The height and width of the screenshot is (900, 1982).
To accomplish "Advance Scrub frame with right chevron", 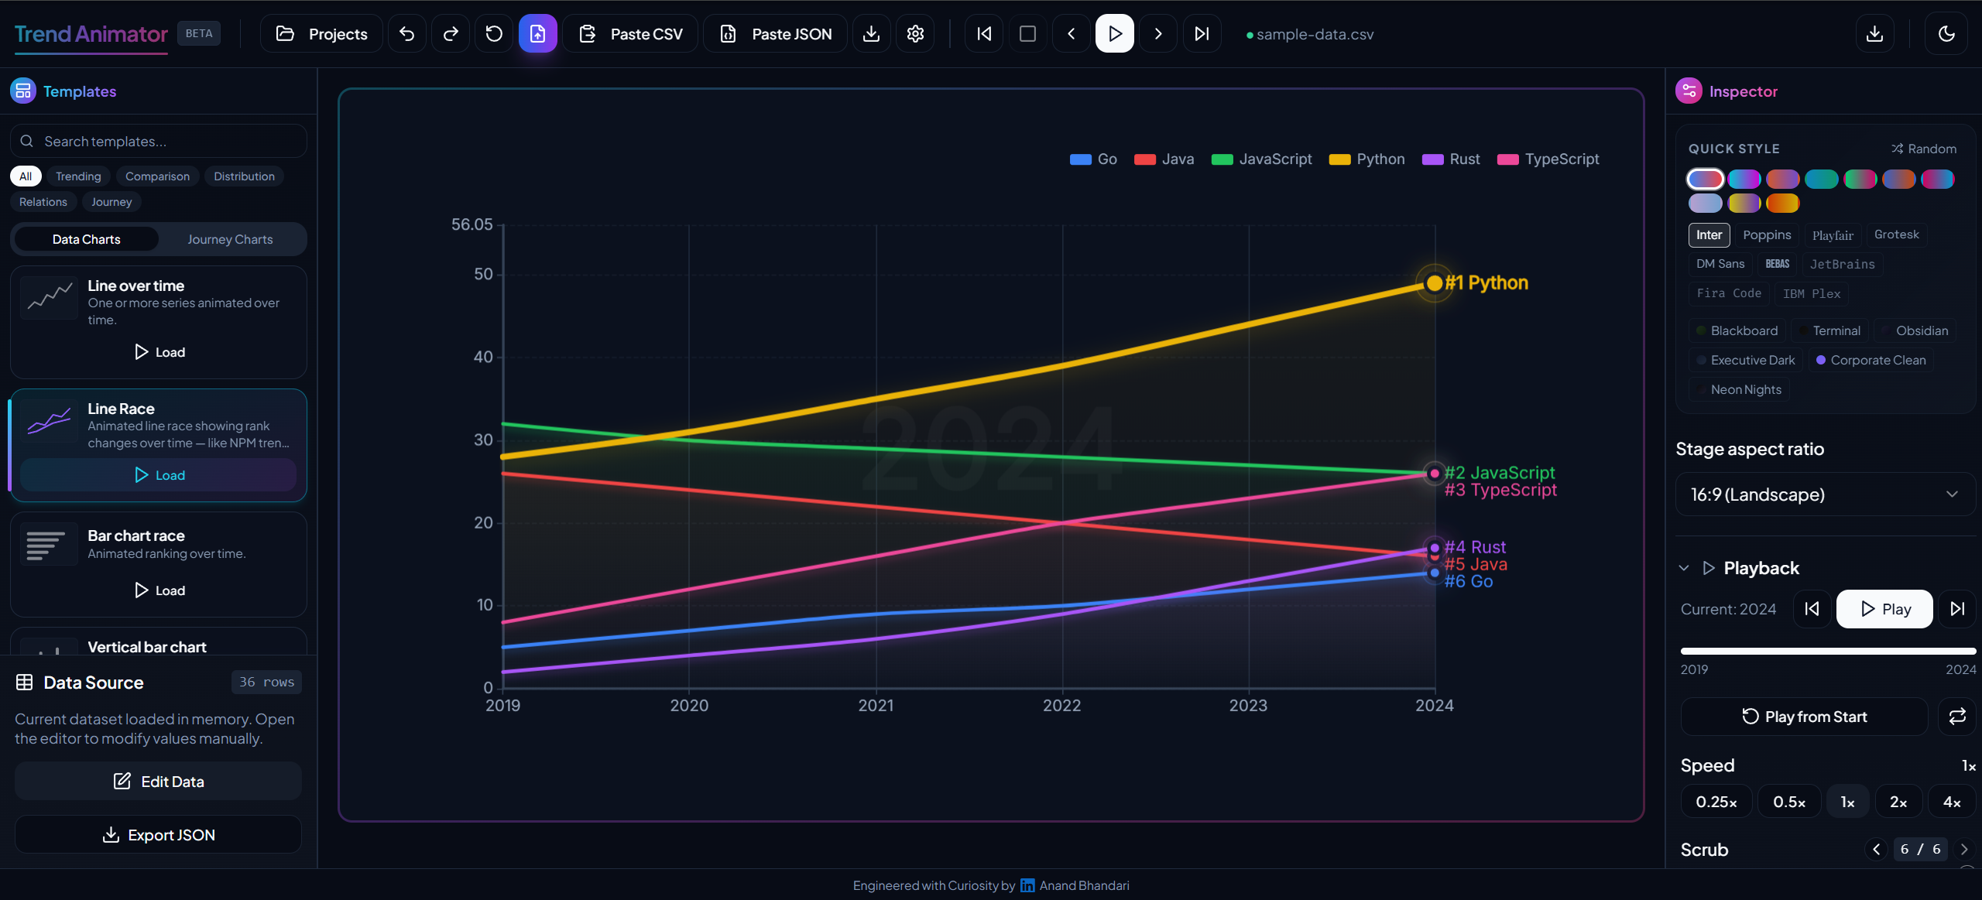I will pos(1964,849).
